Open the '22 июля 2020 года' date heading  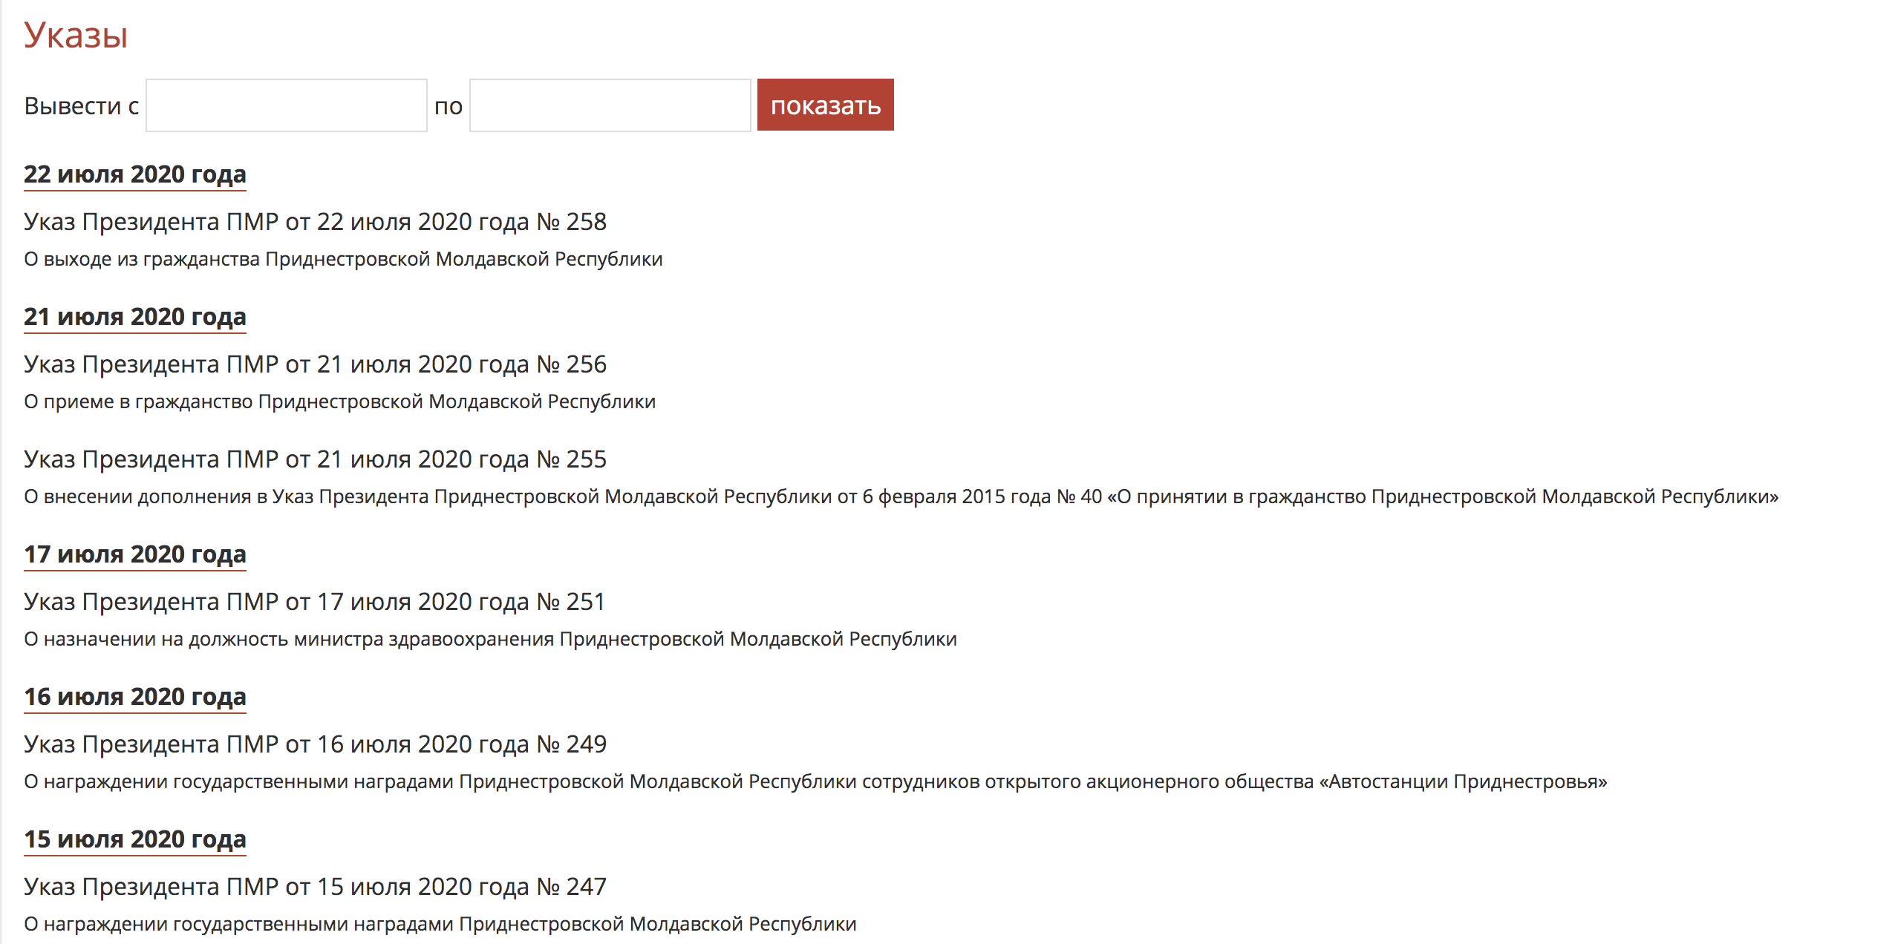(x=134, y=174)
